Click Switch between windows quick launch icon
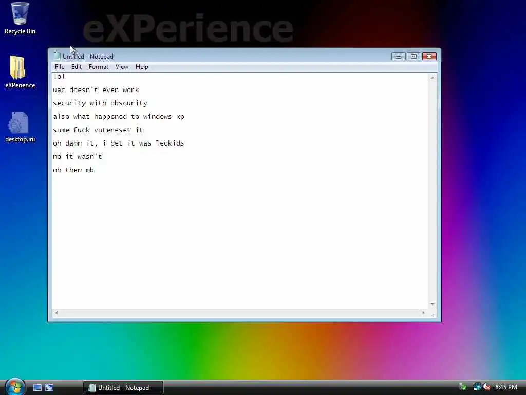This screenshot has height=395, width=526. 50,387
